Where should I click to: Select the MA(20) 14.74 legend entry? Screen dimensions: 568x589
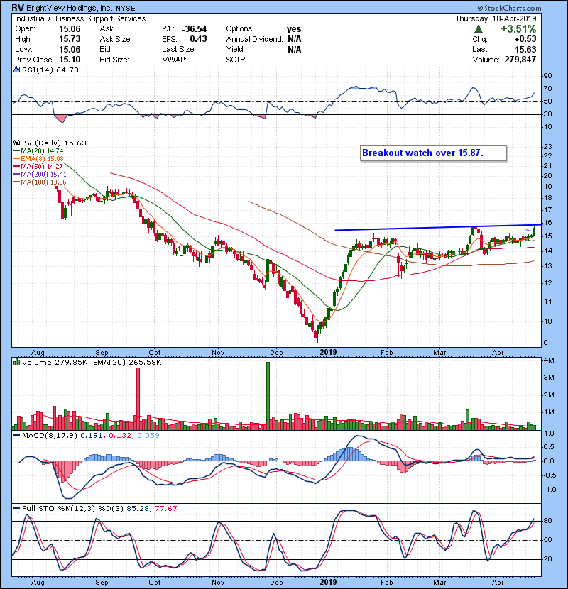pyautogui.click(x=39, y=150)
